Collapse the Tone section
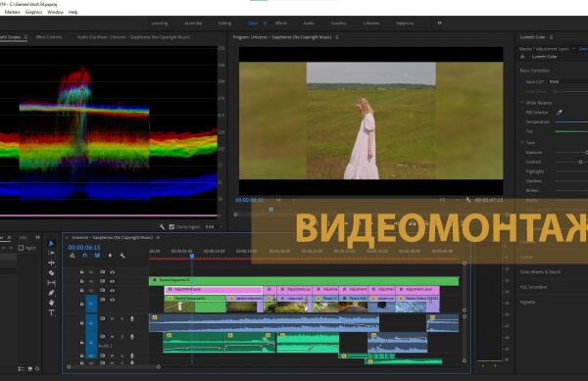 [521, 143]
